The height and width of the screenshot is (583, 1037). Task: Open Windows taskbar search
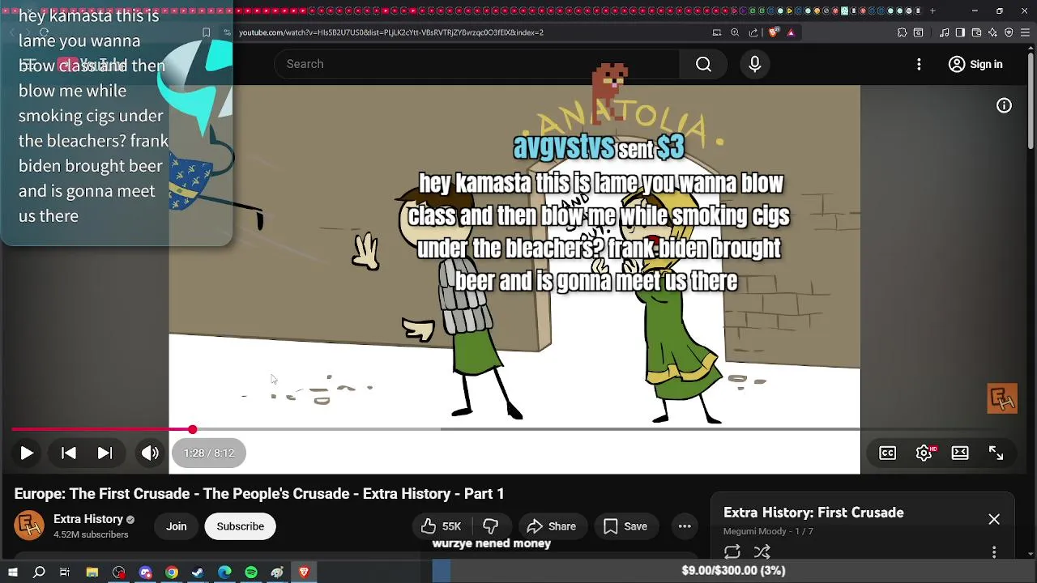[39, 572]
